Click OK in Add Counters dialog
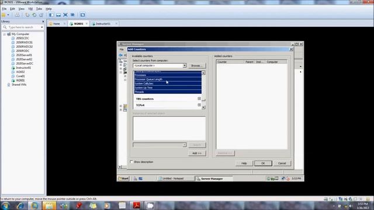Screen dimensions: 374x210 tap(263, 163)
